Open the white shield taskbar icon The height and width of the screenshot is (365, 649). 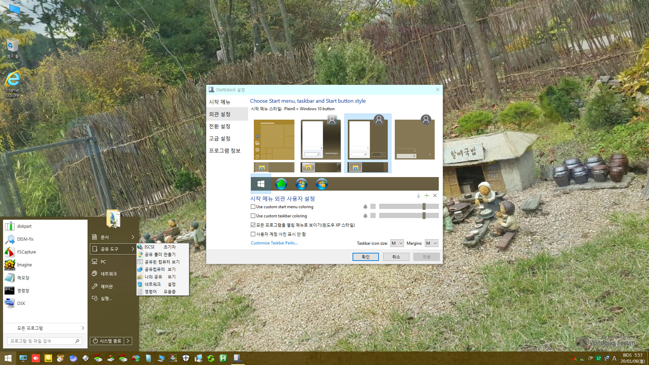click(x=186, y=358)
